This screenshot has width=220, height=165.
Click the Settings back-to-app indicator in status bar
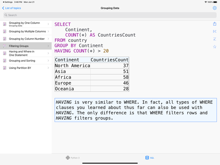coord(8,2)
